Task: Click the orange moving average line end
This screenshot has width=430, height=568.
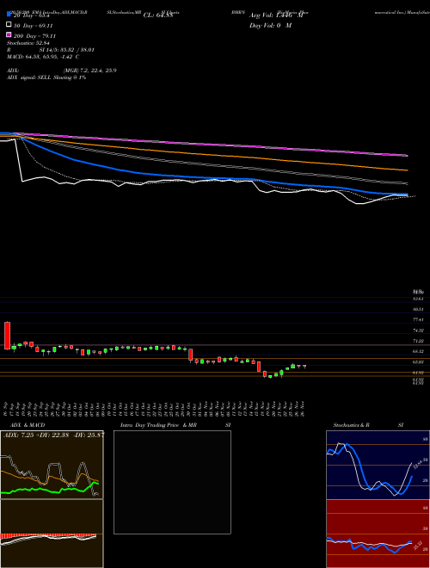Action: (406, 170)
